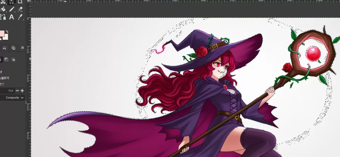Image resolution: width=340 pixels, height=157 pixels.
Task: Increase threshold with the plus button
Action: pyautogui.click(x=22, y=91)
